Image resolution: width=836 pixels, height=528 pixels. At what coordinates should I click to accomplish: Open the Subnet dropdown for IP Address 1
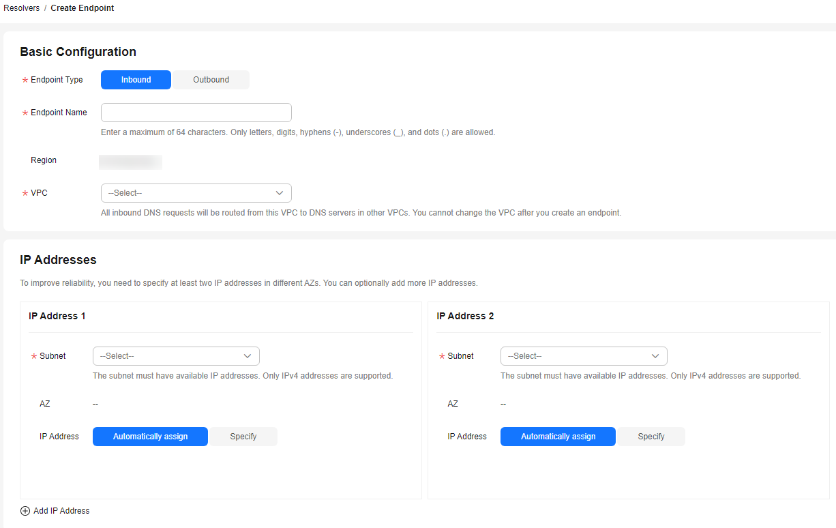pyautogui.click(x=176, y=356)
